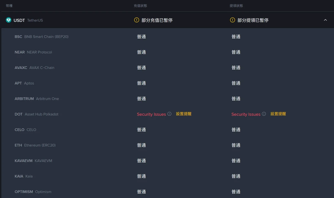Screen dimensions: 334x198
Task: Click the 充值狀態 column header
Action: tap(140, 6)
